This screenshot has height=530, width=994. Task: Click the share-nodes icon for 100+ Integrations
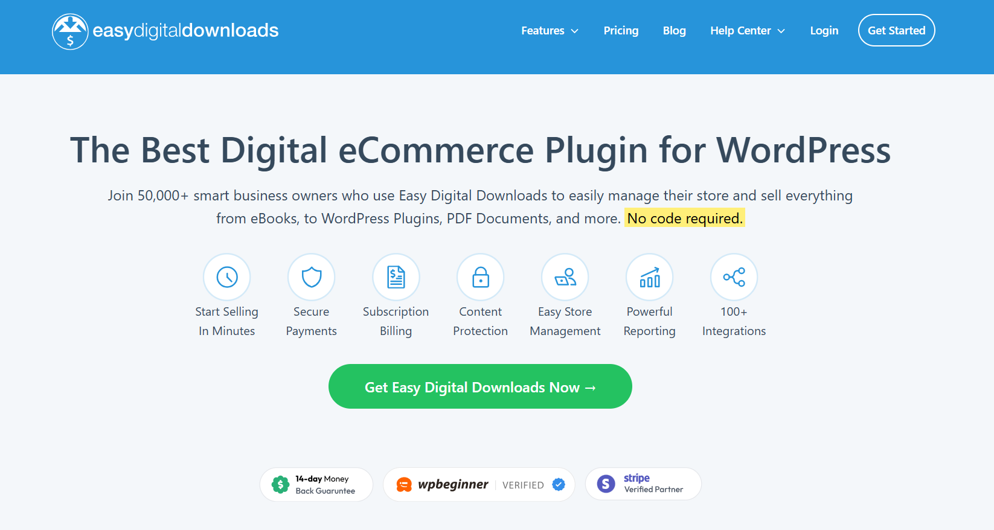(734, 277)
